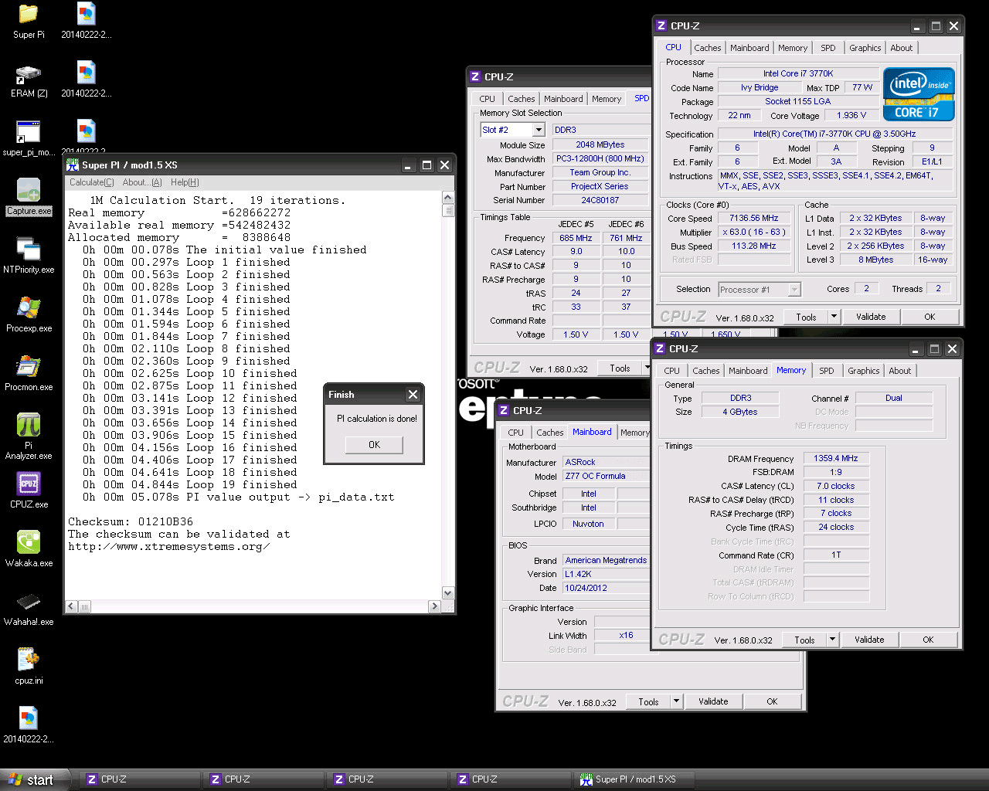Open Procmon.exe desktop icon

click(x=29, y=367)
